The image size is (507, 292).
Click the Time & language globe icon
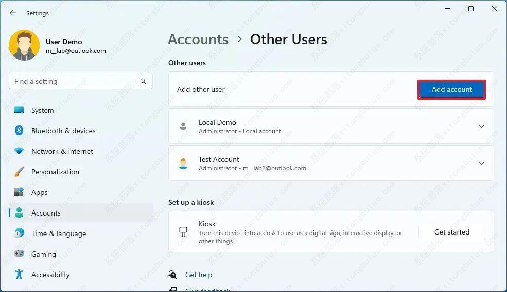click(19, 233)
